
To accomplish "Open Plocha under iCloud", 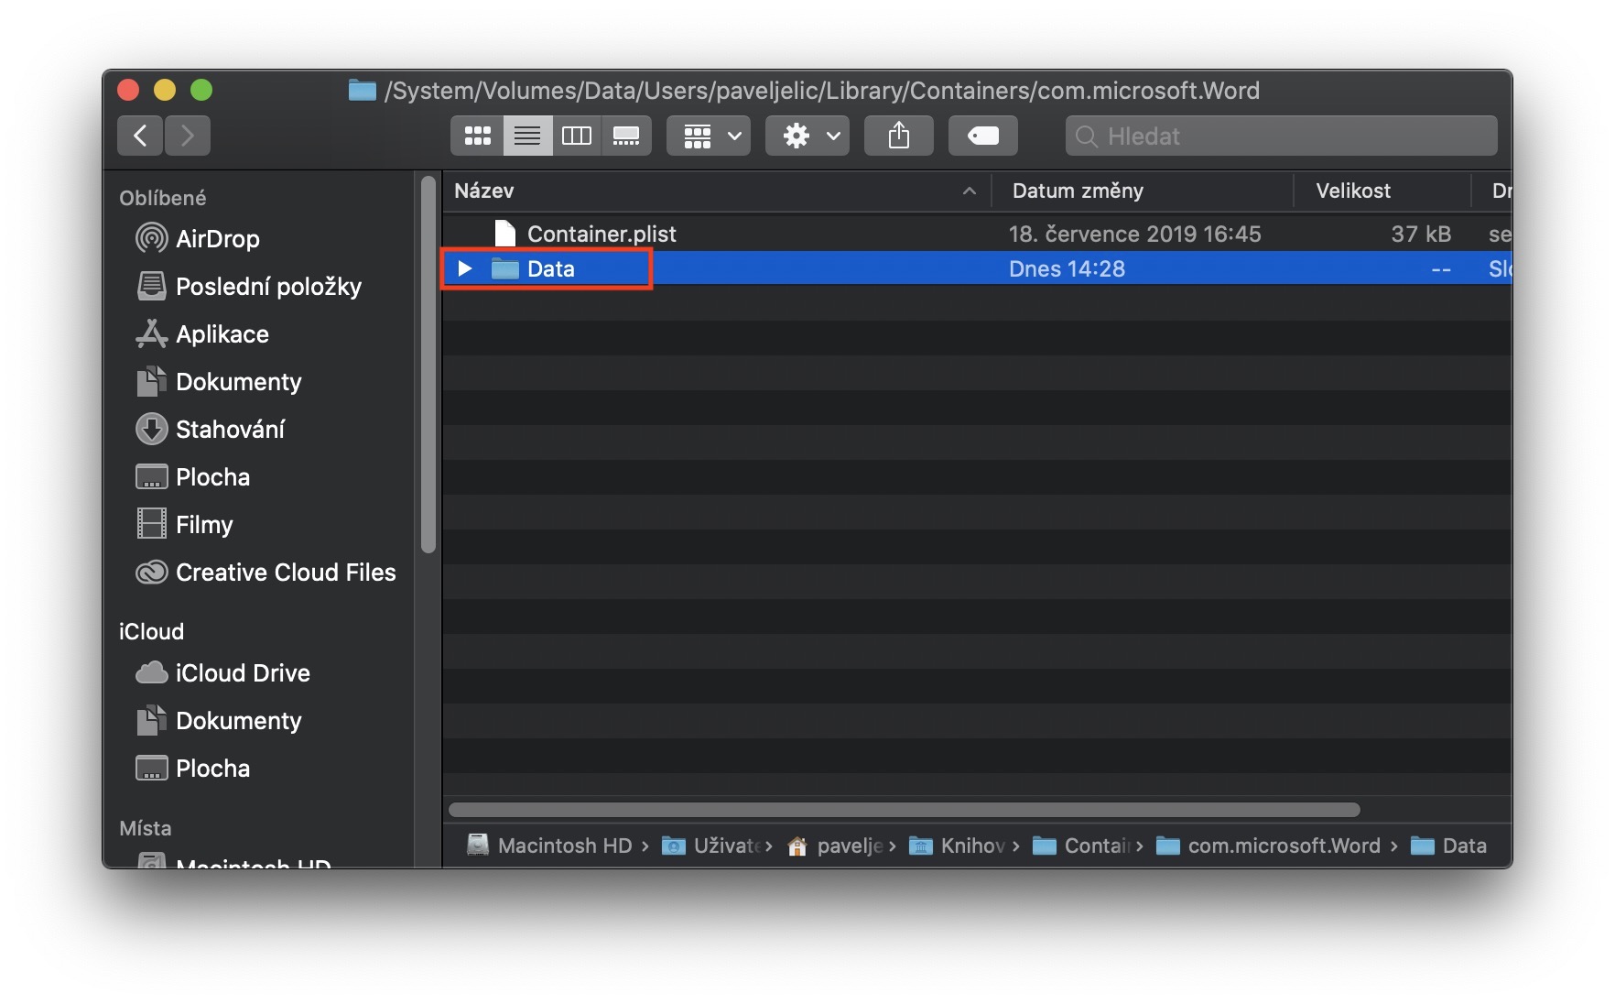I will pyautogui.click(x=193, y=768).
